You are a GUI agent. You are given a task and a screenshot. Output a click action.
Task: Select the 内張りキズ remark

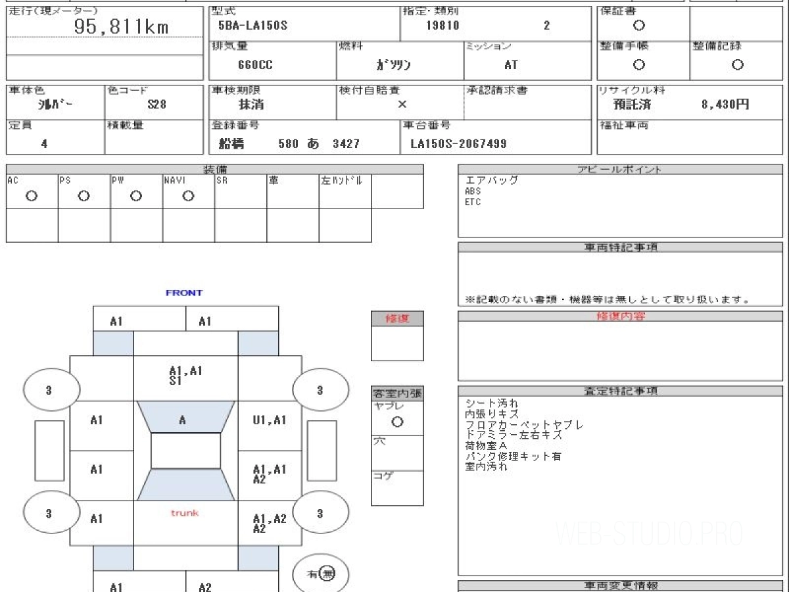tap(491, 414)
